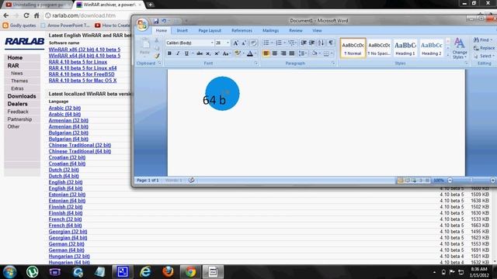Screen dimensions: 497x279
Task: Open the shading color dropdown
Action: [x=320, y=53]
